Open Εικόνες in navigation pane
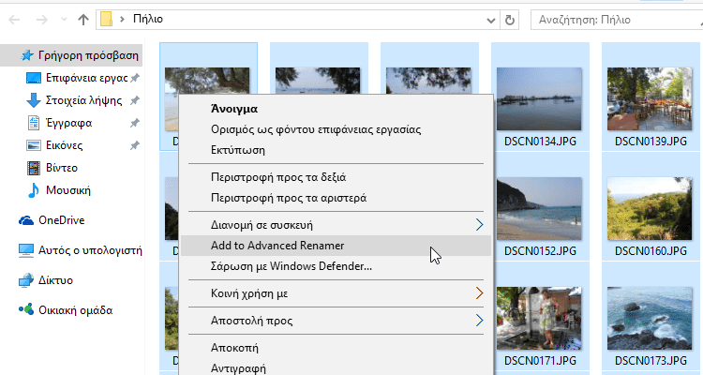This screenshot has height=375, width=703. point(65,145)
